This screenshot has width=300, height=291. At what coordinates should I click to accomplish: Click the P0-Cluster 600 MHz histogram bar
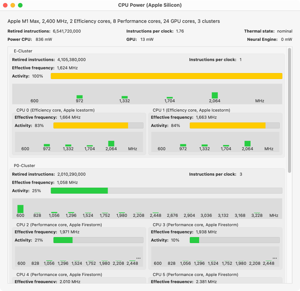coord(20,209)
